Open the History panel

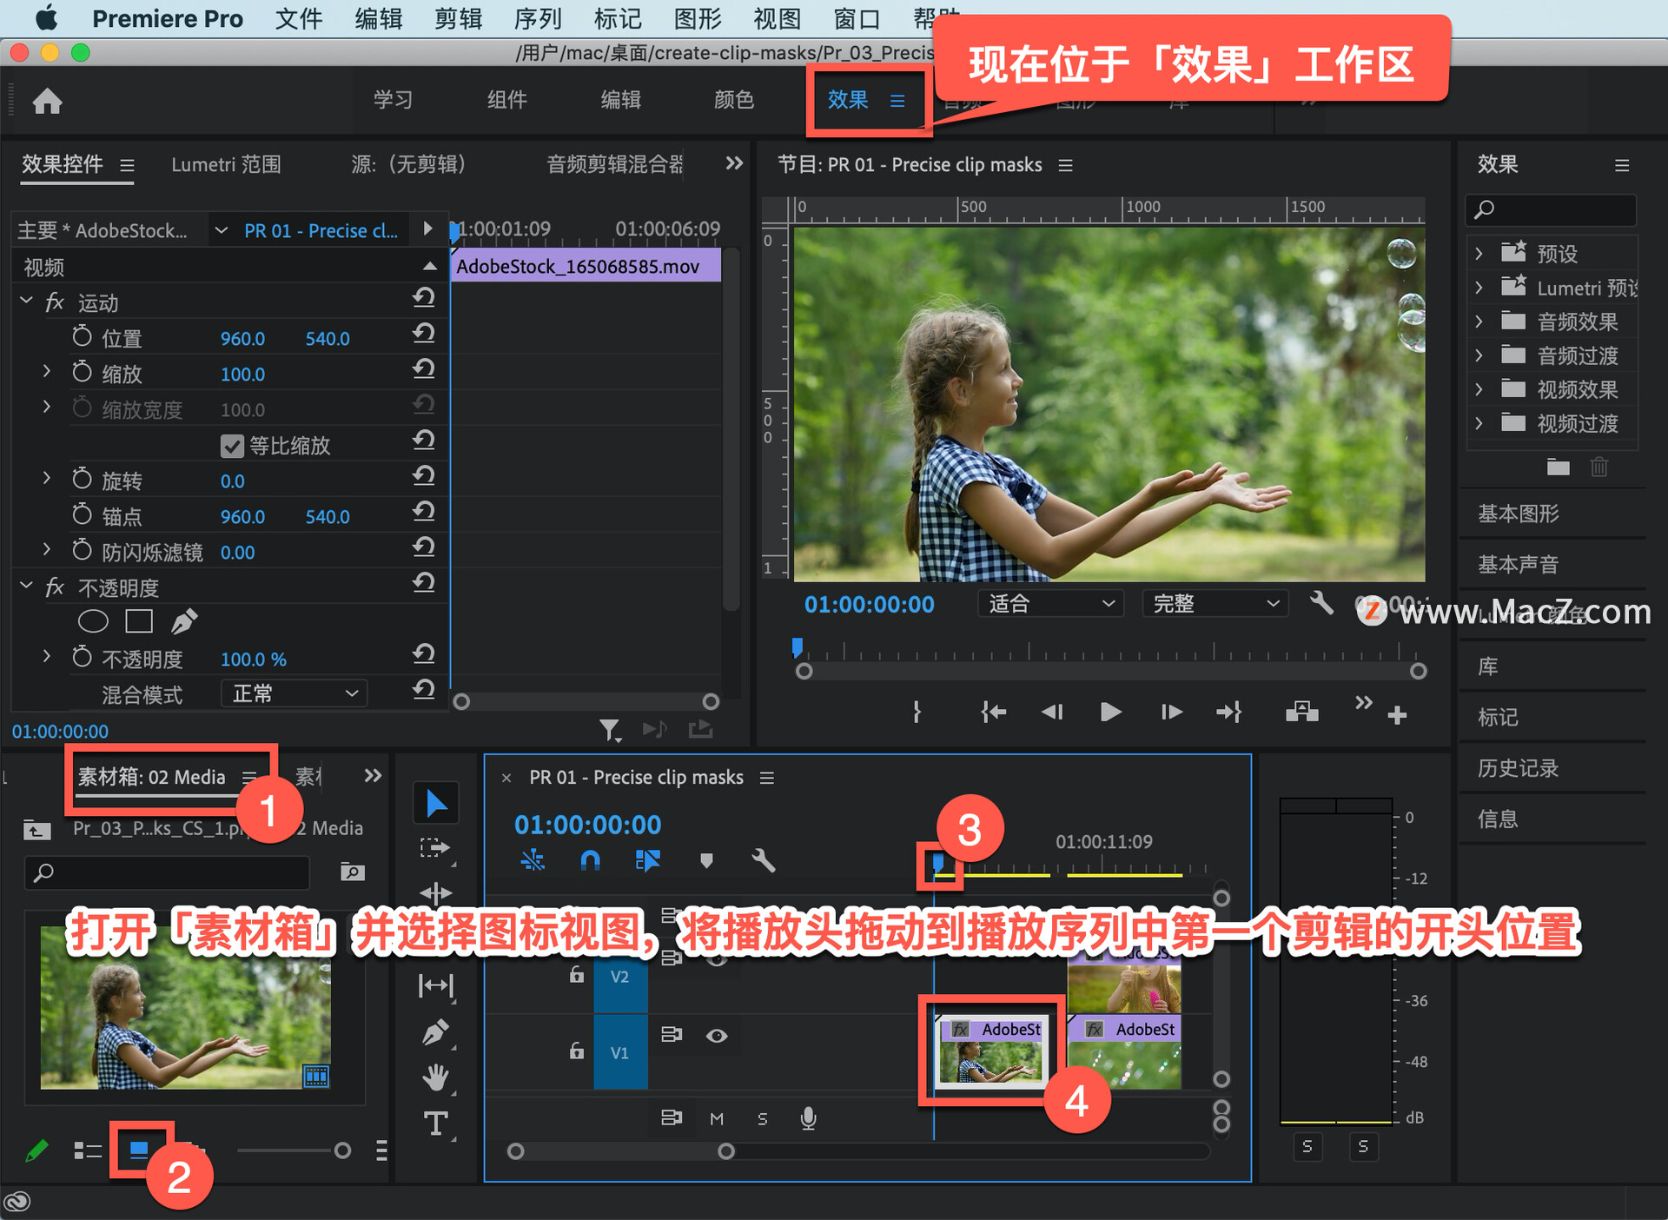(1519, 768)
